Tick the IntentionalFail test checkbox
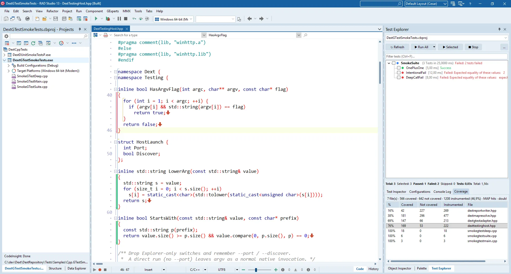 coord(399,73)
